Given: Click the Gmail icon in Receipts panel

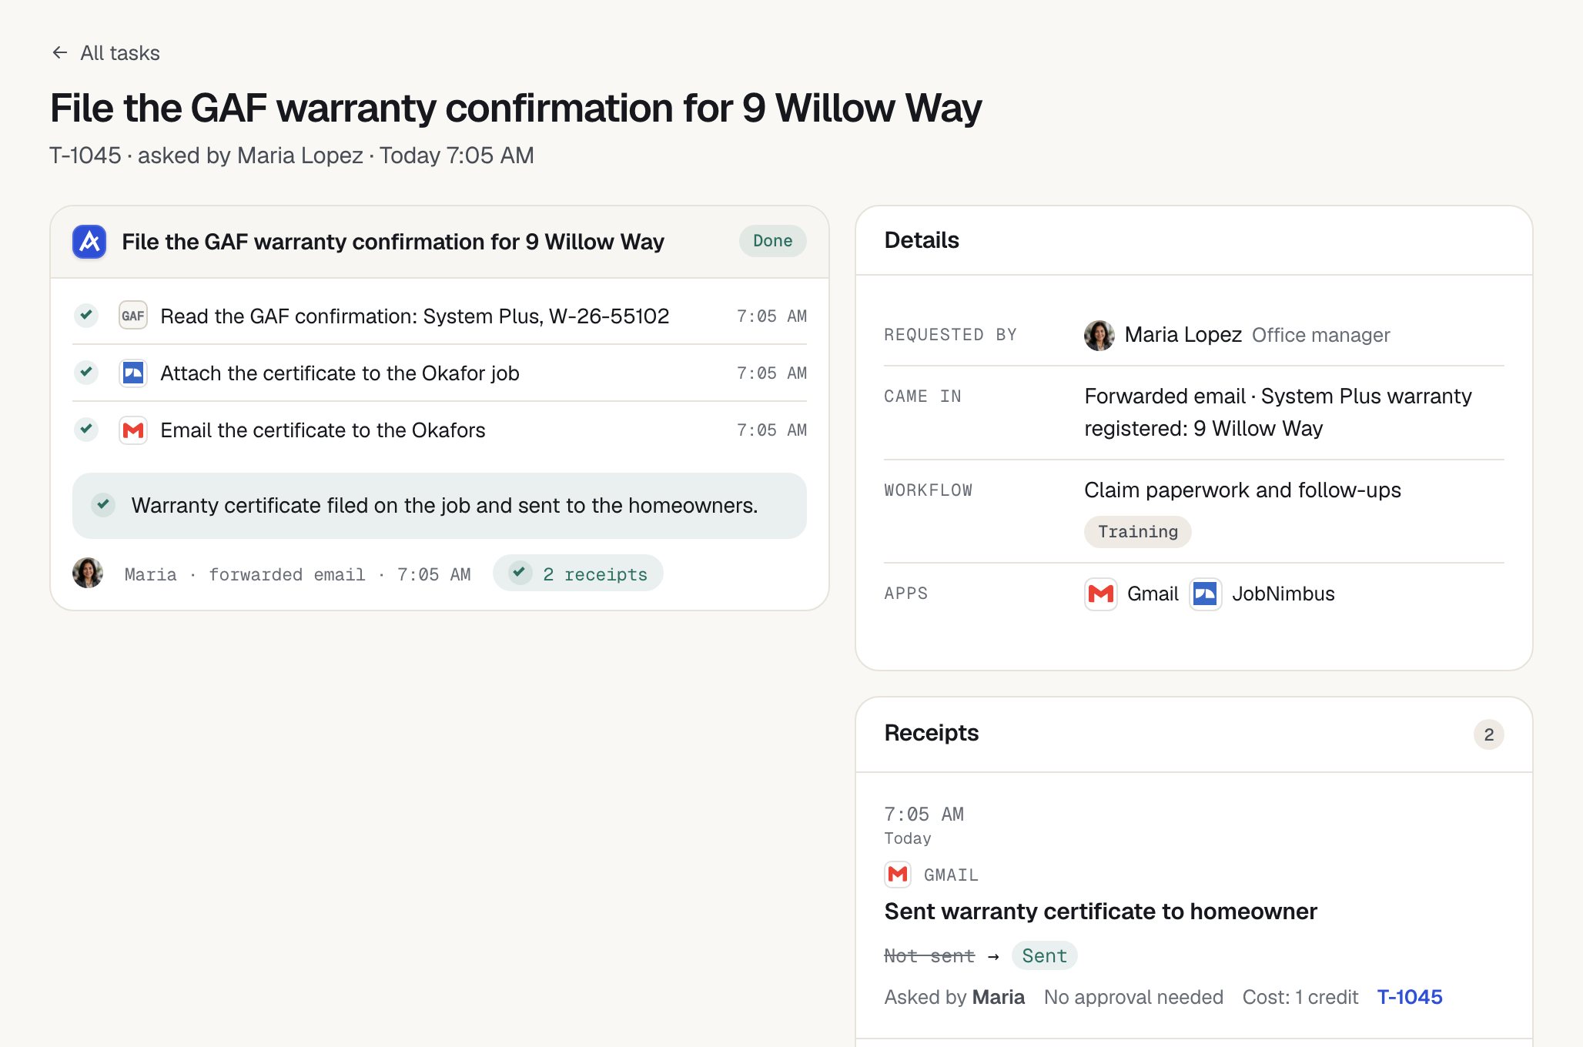Looking at the screenshot, I should pos(898,875).
